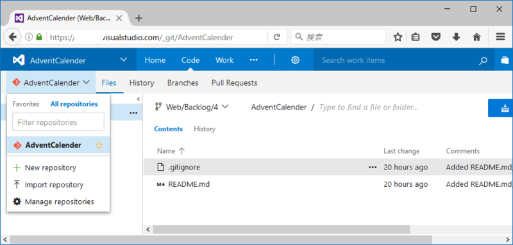The image size is (513, 245).
Task: Click the overflow ellipsis in the top navigation
Action: [253, 60]
